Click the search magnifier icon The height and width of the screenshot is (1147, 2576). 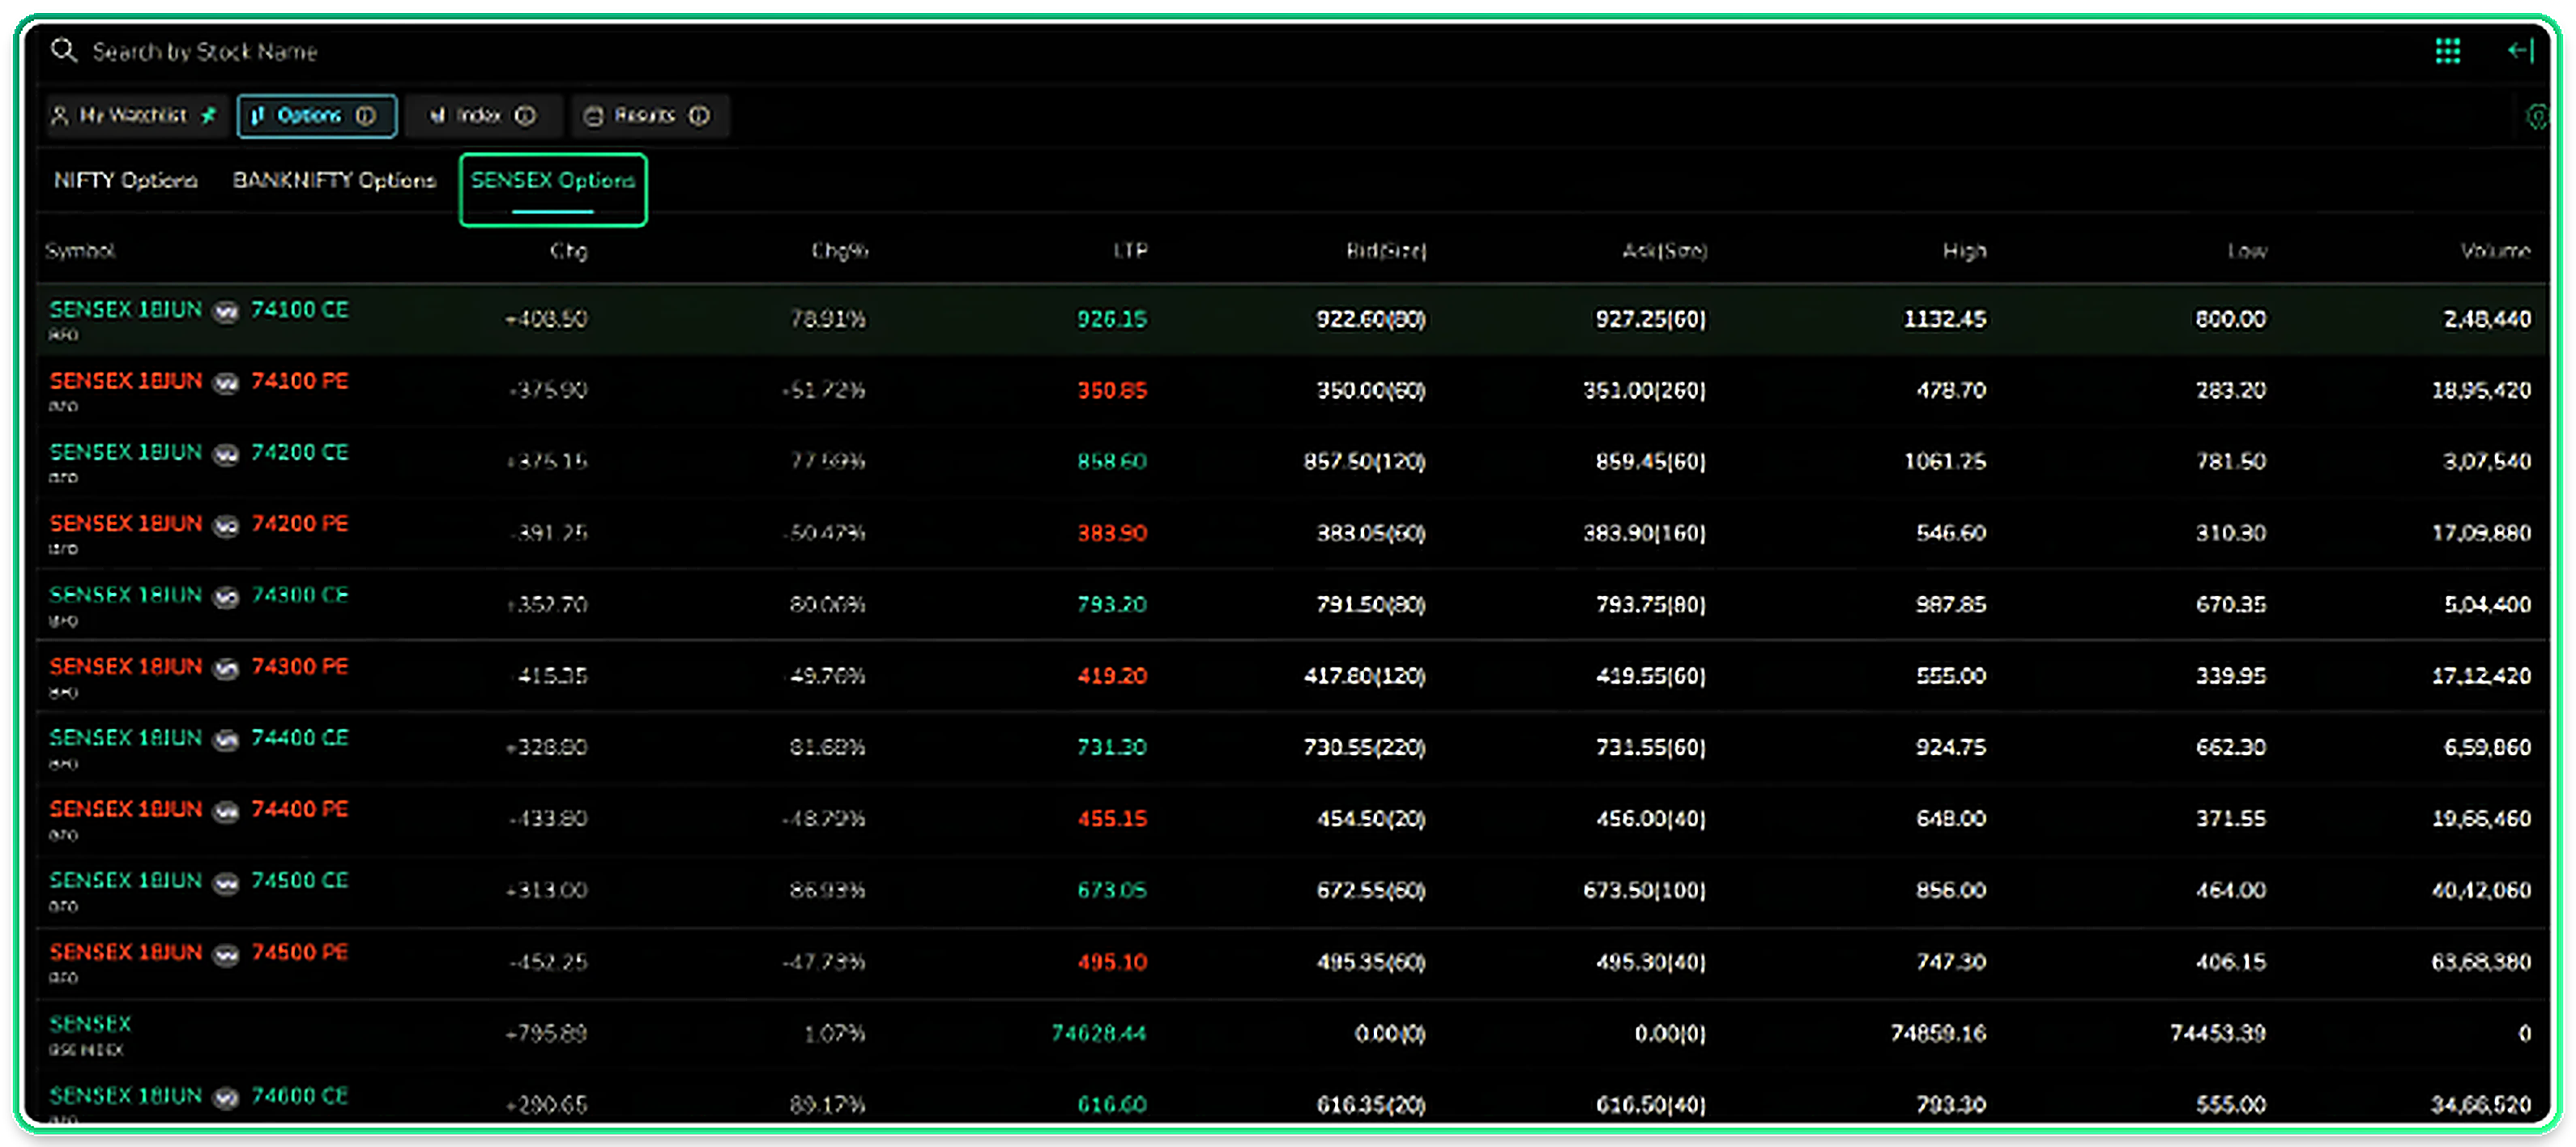(63, 50)
